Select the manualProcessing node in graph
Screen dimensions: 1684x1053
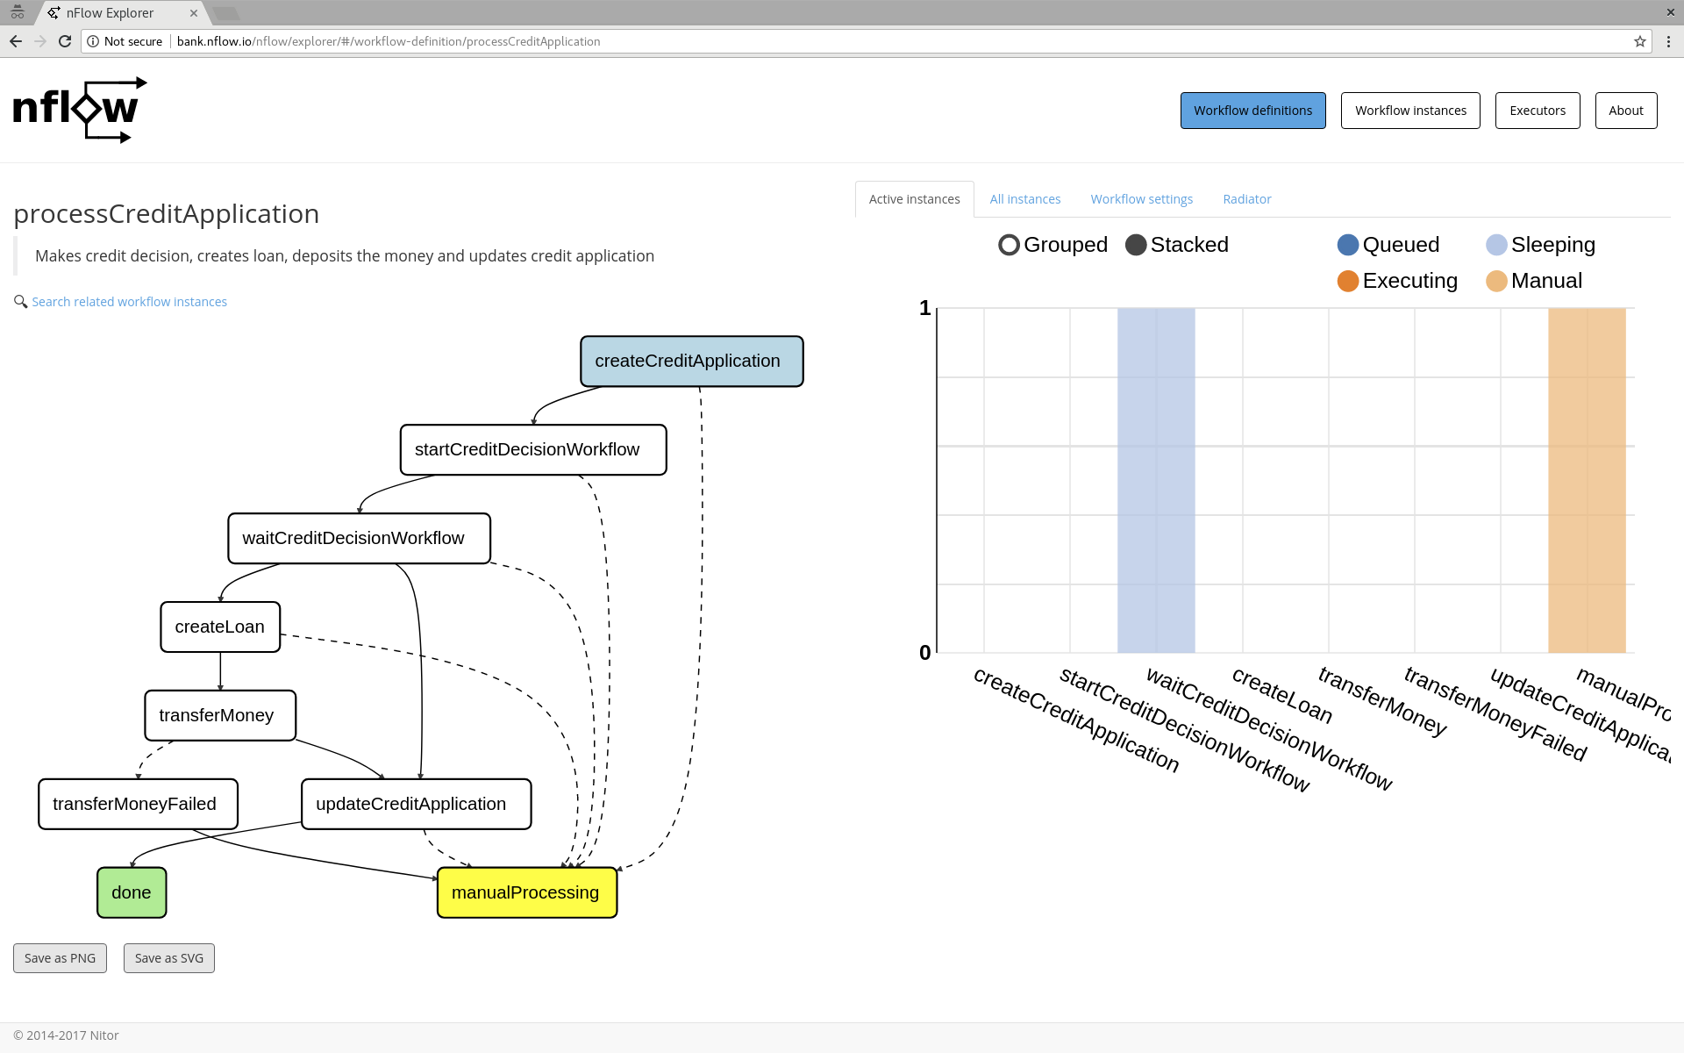[526, 892]
